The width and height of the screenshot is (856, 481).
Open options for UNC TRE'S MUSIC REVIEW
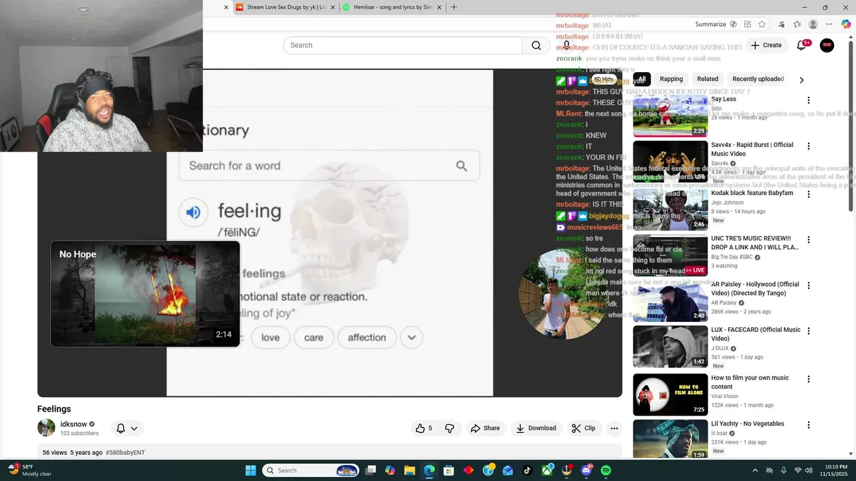[809, 240]
